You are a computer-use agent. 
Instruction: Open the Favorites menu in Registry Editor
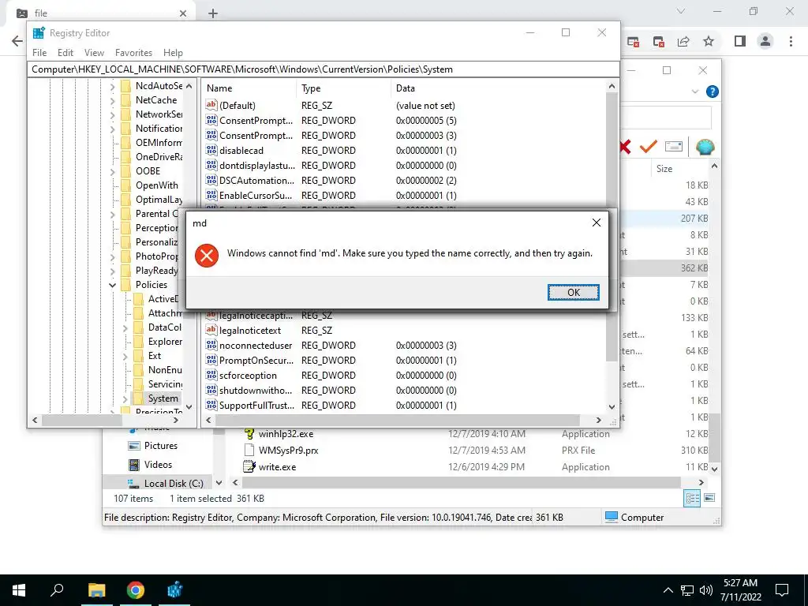[x=133, y=53]
